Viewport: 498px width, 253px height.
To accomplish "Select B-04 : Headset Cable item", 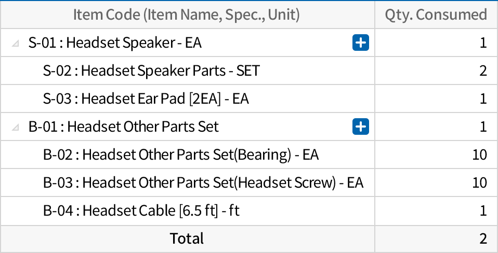I will click(x=141, y=210).
